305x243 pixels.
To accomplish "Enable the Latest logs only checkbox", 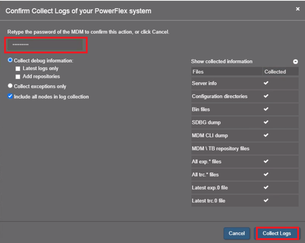I will [x=18, y=68].
